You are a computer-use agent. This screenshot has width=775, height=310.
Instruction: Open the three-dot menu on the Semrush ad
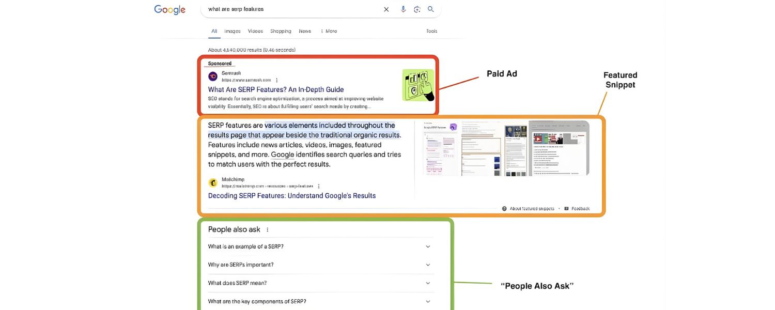coord(276,80)
